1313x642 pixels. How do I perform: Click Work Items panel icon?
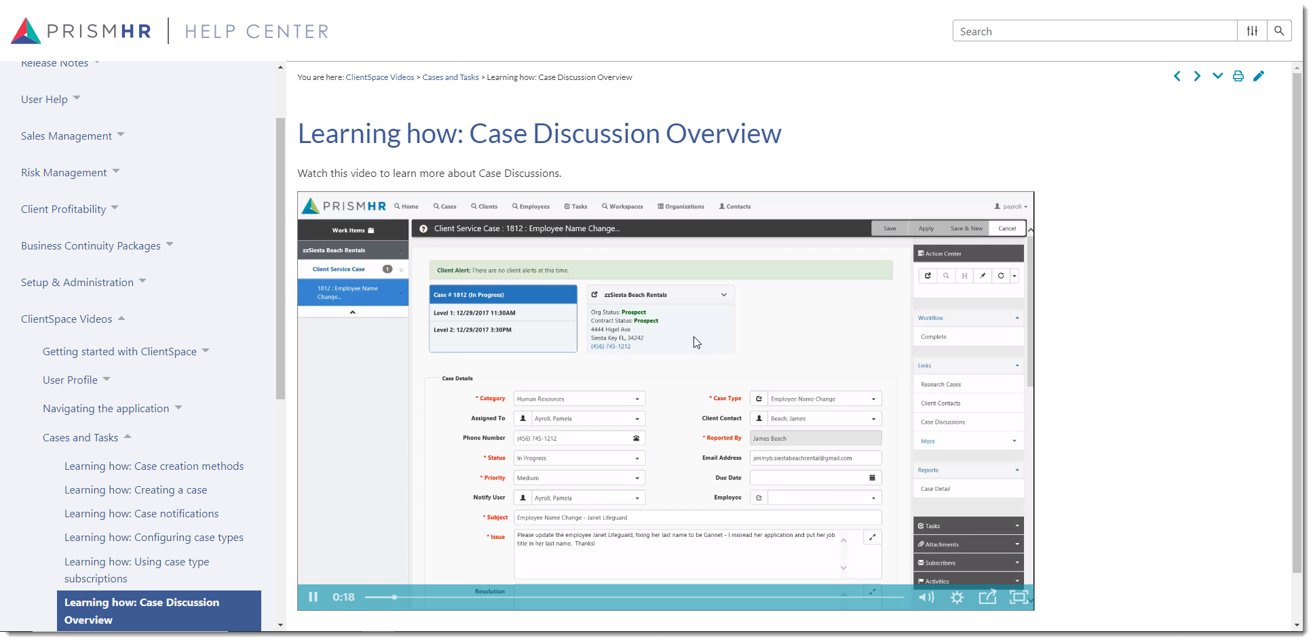click(371, 230)
